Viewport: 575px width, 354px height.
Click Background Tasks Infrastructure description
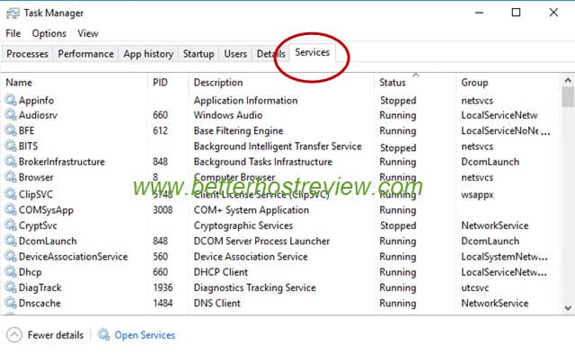(263, 162)
